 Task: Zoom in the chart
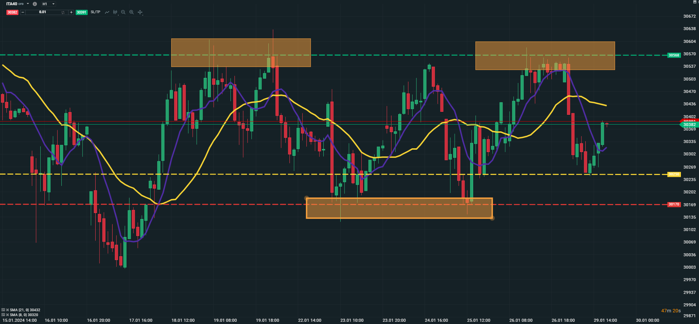(x=131, y=12)
